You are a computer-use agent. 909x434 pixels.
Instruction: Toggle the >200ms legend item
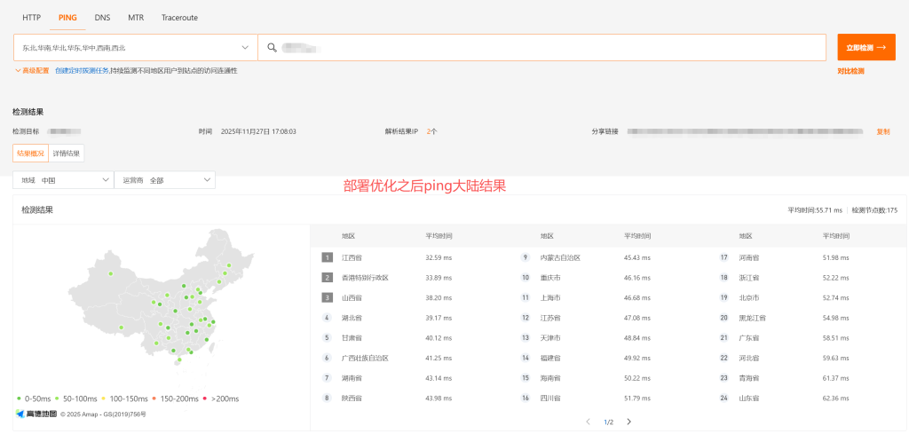pos(221,398)
